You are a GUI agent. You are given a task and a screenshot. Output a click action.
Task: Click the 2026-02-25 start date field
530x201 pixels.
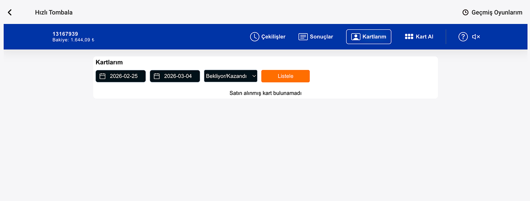click(124, 76)
